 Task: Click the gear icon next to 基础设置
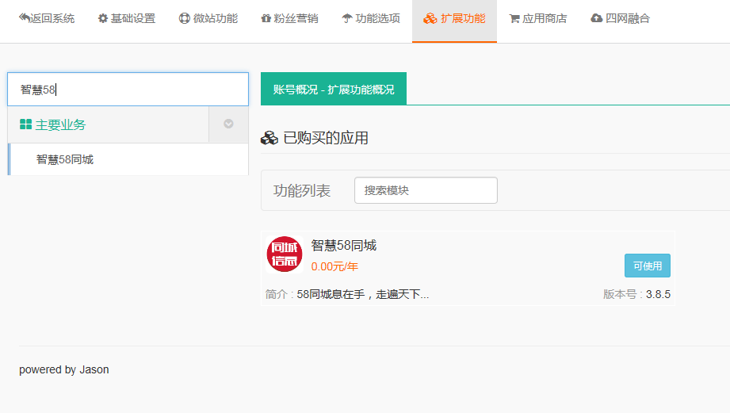(x=103, y=18)
